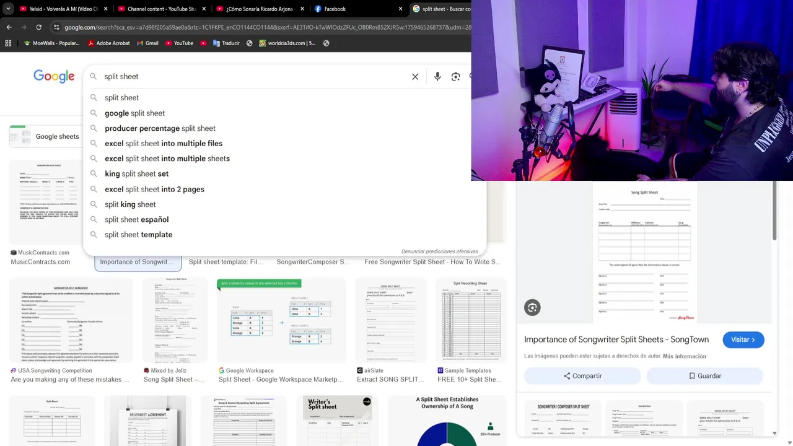Clear the search box text

click(415, 77)
